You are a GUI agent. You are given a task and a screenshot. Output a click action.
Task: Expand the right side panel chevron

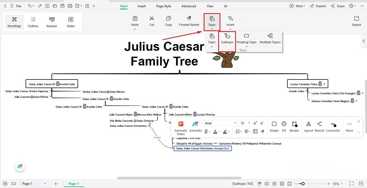364,41
